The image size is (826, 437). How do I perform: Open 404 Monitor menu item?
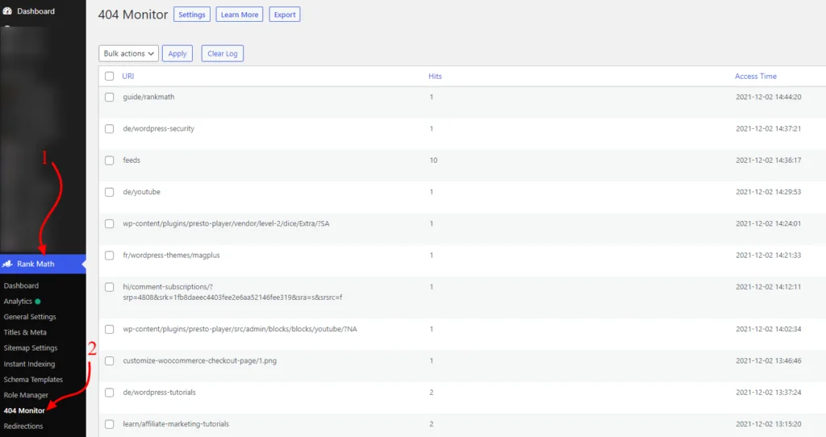click(x=24, y=410)
